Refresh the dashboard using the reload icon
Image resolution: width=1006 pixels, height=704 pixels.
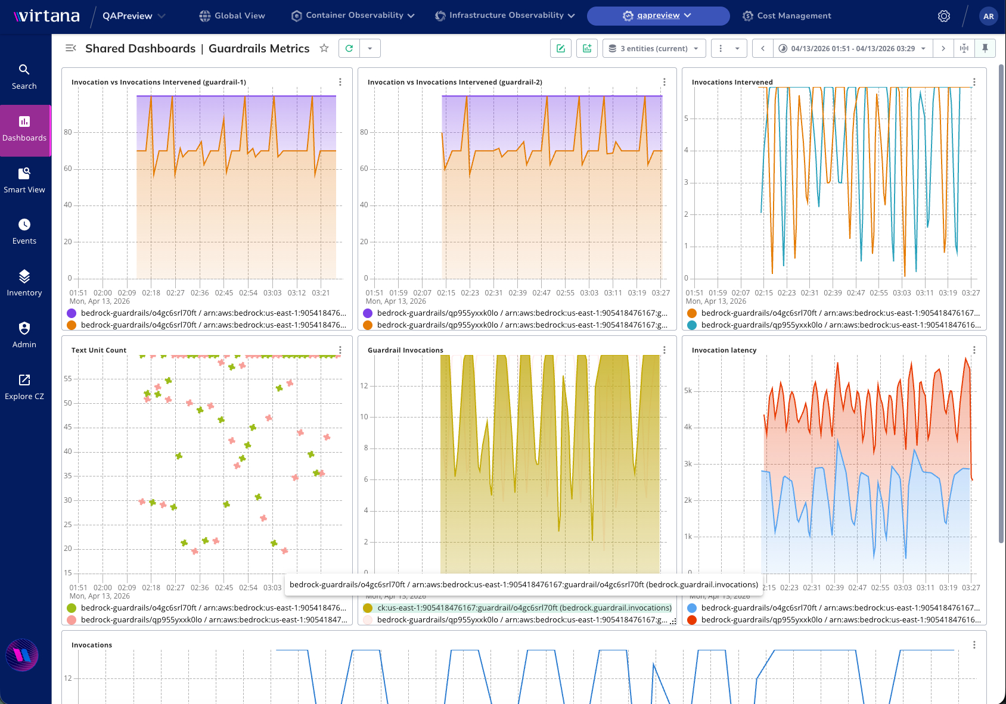point(349,49)
